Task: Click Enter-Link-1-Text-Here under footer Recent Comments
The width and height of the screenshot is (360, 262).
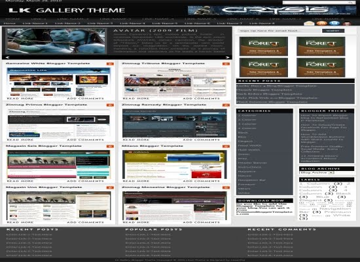Action: click(270, 234)
